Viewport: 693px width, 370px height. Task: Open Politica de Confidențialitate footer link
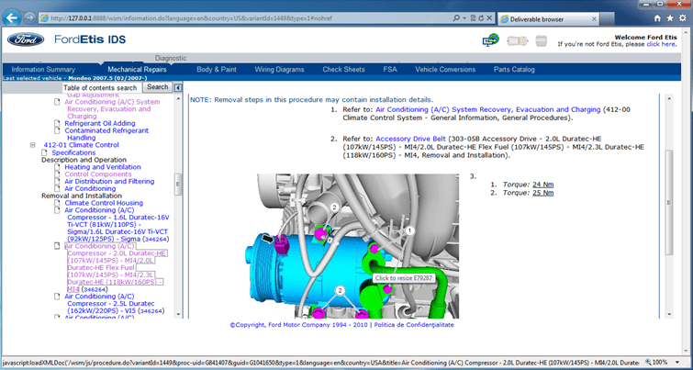click(x=414, y=324)
